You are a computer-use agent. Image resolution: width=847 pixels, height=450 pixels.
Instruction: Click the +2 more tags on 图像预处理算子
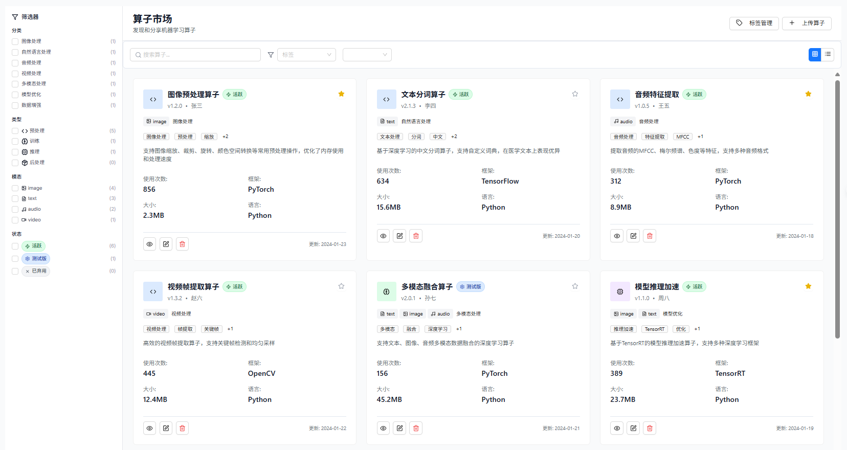coord(226,137)
